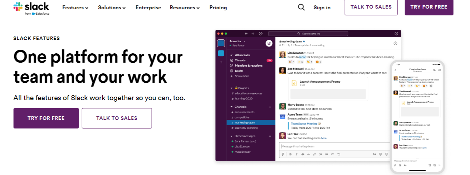Click the @ mention icon in composer

pyautogui.click(x=381, y=154)
